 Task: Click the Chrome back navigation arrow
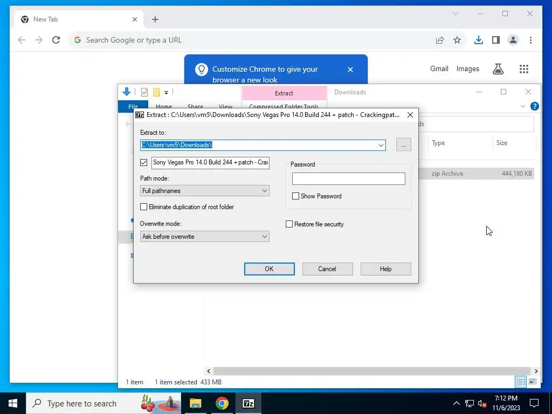click(x=22, y=40)
